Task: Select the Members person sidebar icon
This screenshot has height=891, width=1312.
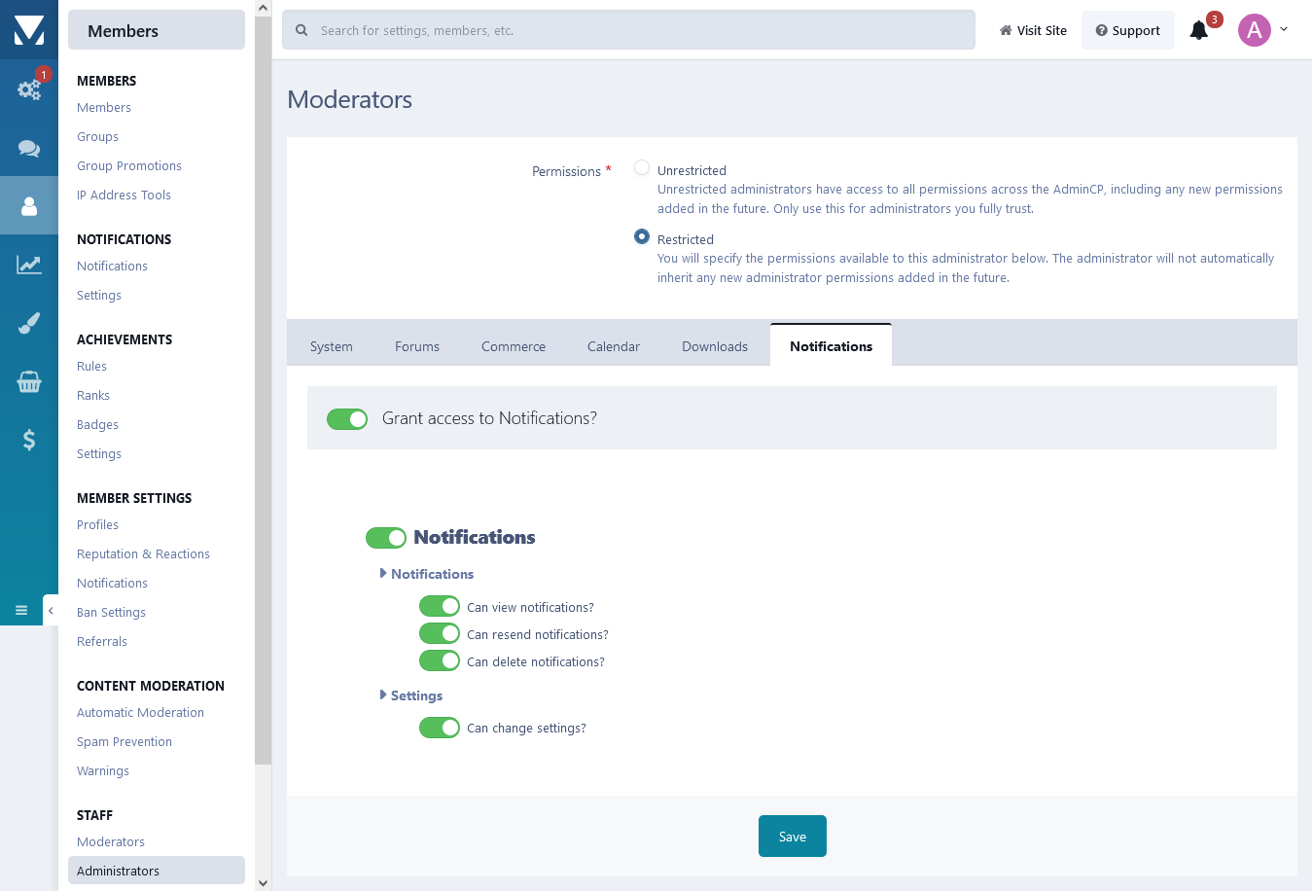Action: pos(29,206)
